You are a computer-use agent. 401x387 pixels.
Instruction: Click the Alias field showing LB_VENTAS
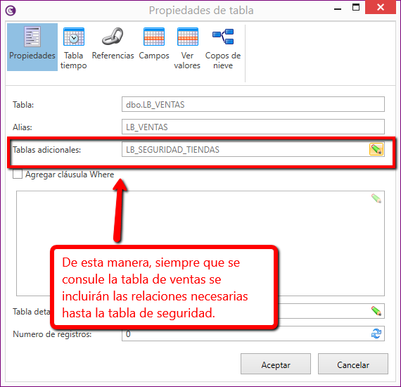253,127
